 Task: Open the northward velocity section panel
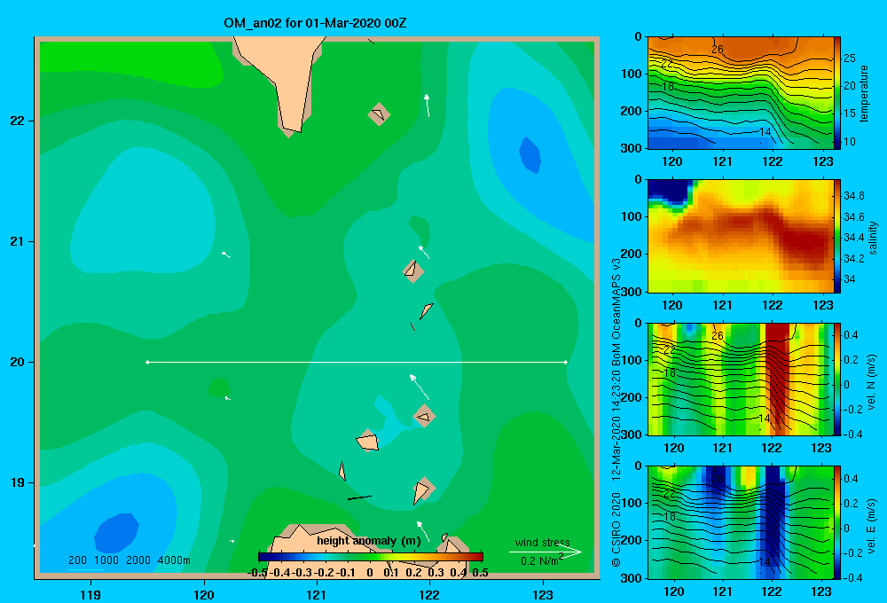click(740, 379)
